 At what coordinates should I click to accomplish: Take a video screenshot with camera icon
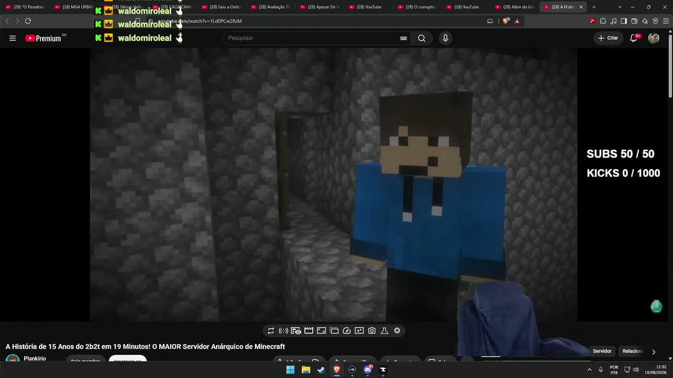point(372,331)
